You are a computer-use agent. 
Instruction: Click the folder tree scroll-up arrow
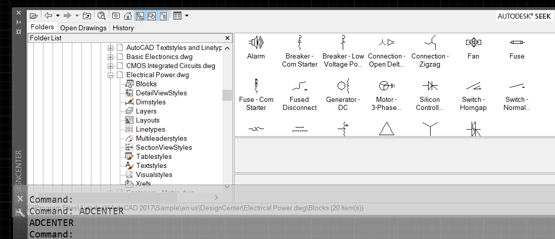point(227,48)
